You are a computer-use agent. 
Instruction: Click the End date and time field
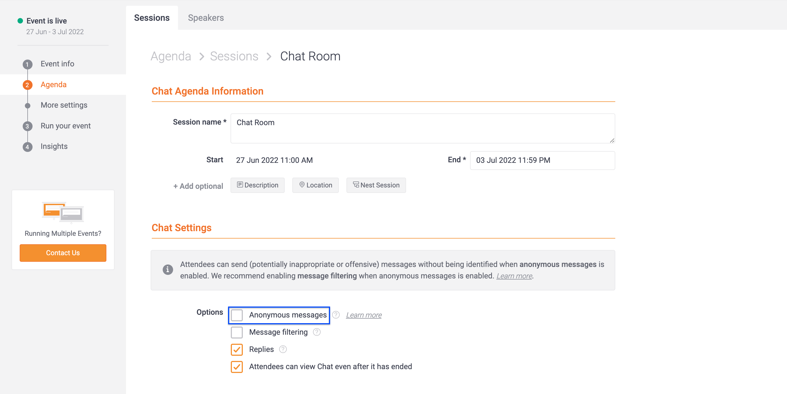pos(543,160)
